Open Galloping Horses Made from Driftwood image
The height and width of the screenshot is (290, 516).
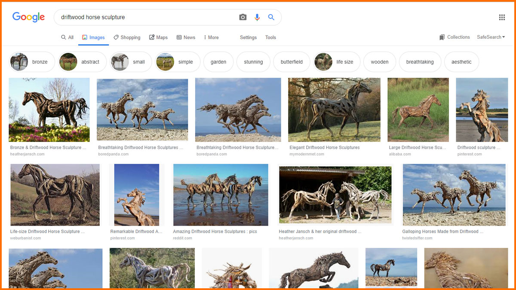454,195
